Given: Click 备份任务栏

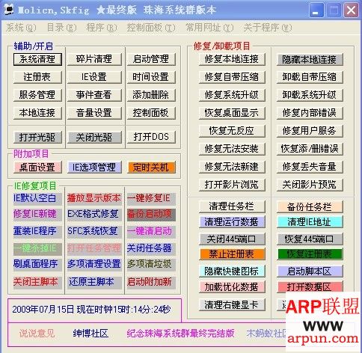Looking at the screenshot, I should coord(310,207).
